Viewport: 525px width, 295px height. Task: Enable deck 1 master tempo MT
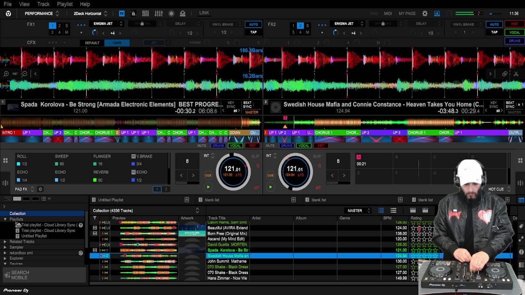(257, 188)
